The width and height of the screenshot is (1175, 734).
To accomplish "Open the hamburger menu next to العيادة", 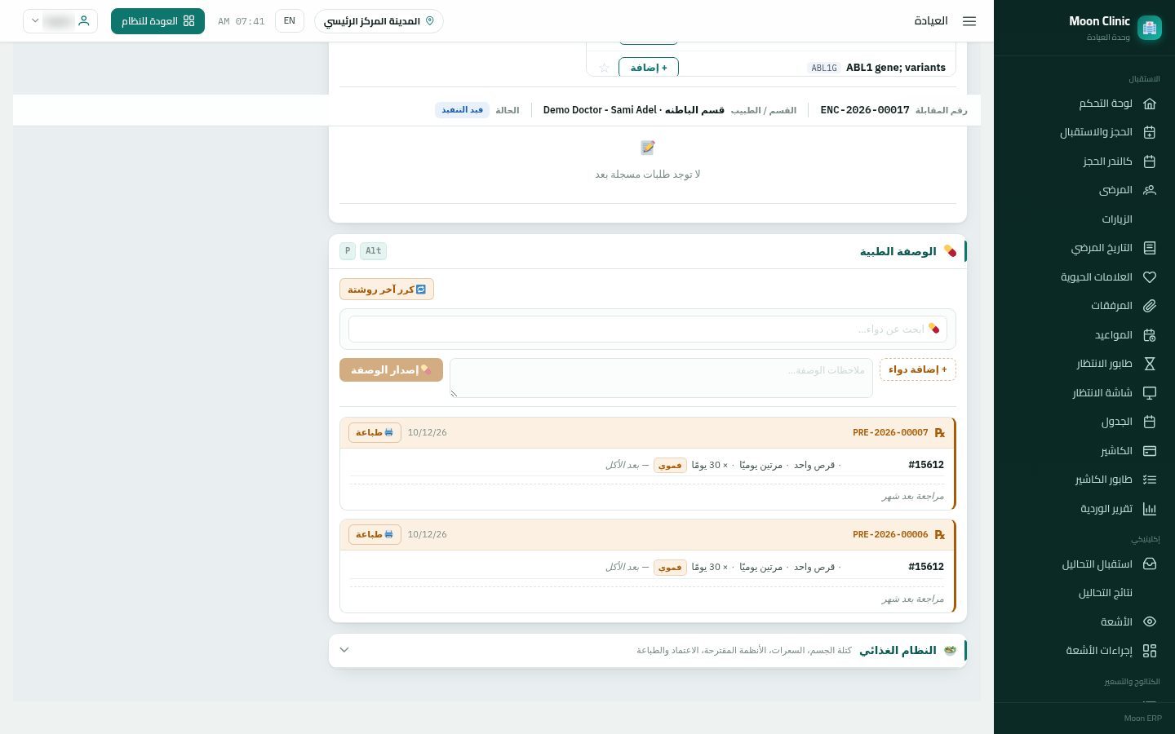I will pos(969,21).
